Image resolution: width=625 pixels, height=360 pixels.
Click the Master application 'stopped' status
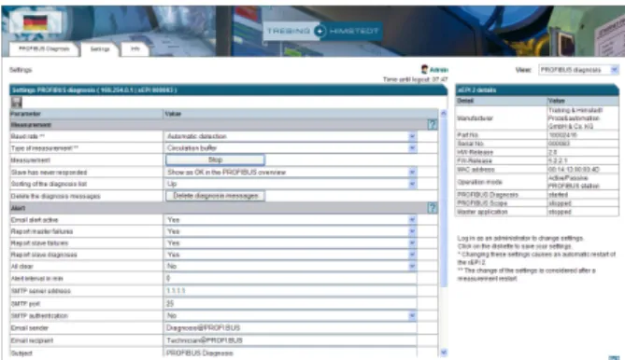[x=560, y=212]
